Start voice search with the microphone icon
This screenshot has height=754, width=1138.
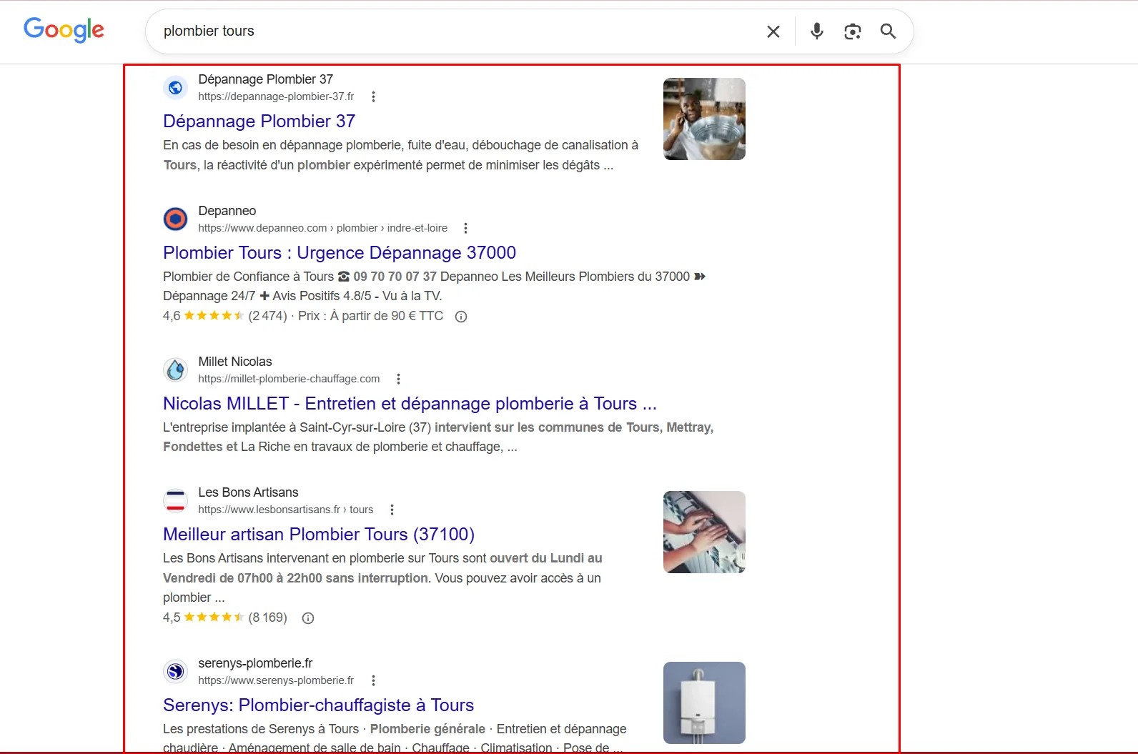coord(817,31)
